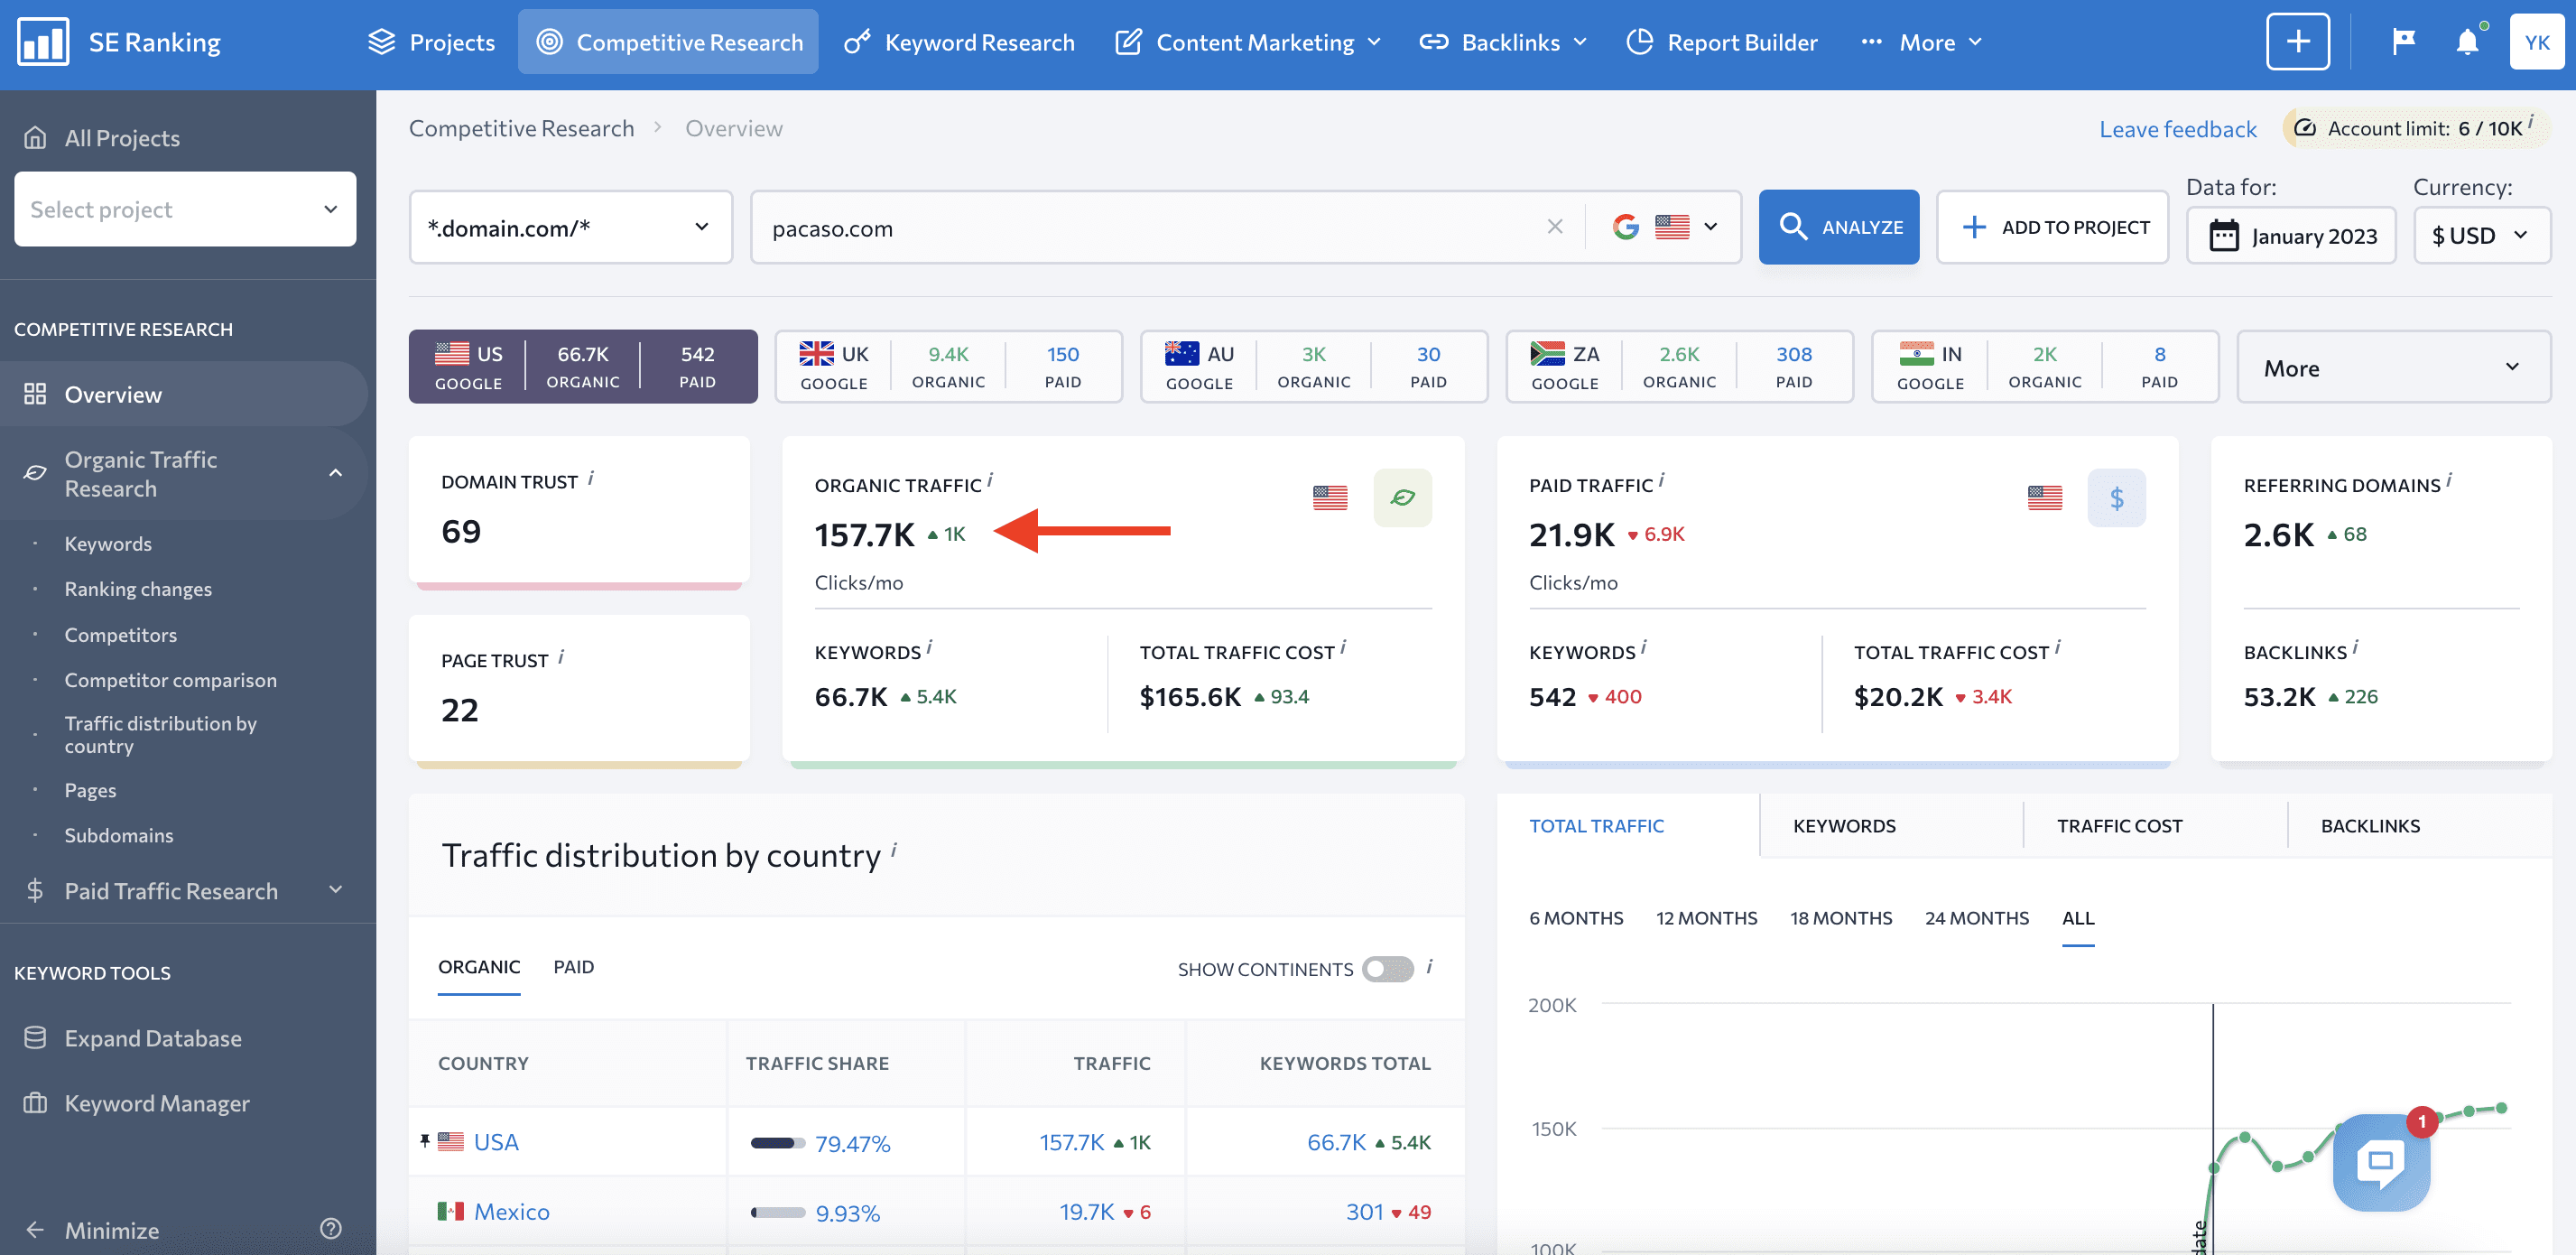Click the Paid Traffic info icon
The width and height of the screenshot is (2576, 1255).
pyautogui.click(x=1662, y=481)
